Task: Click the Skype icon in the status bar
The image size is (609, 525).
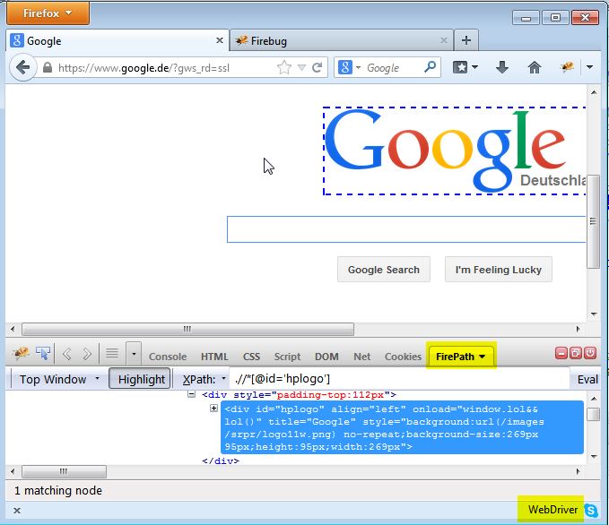Action: [592, 510]
